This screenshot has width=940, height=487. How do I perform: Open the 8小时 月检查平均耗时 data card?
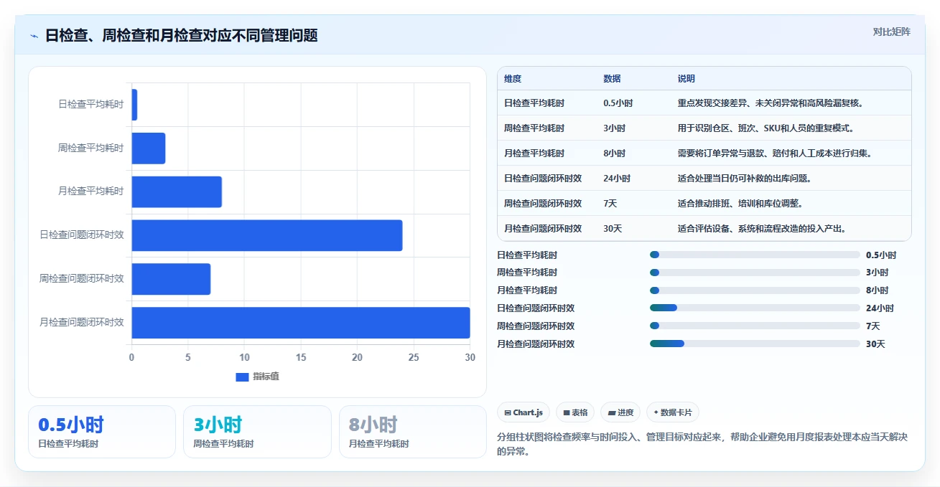413,432
